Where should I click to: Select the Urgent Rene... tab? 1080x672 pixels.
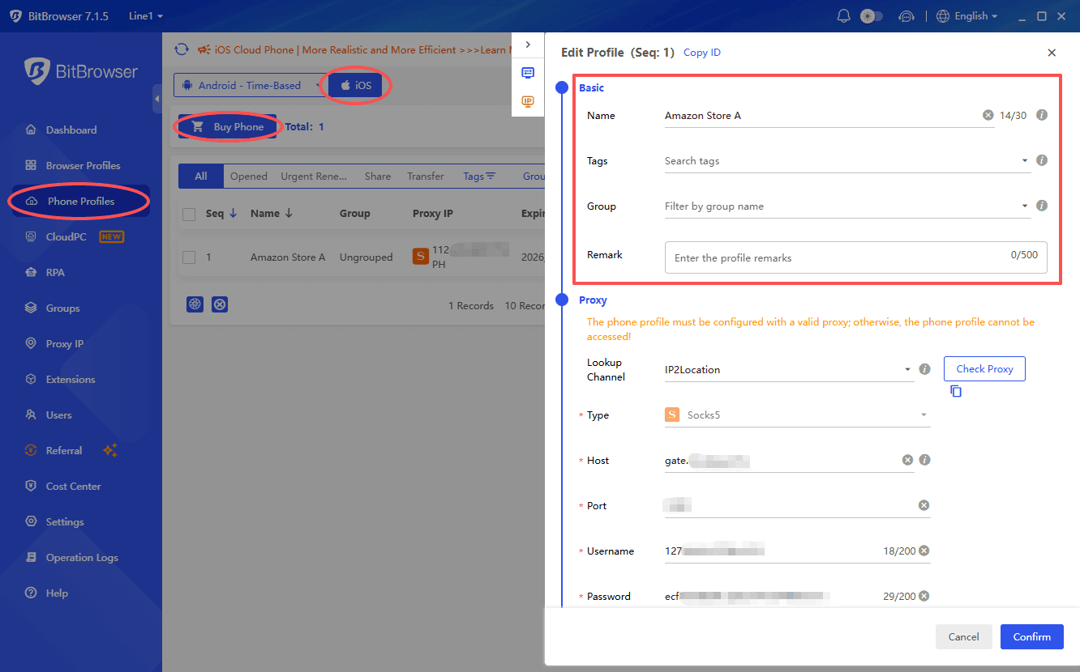(x=314, y=177)
